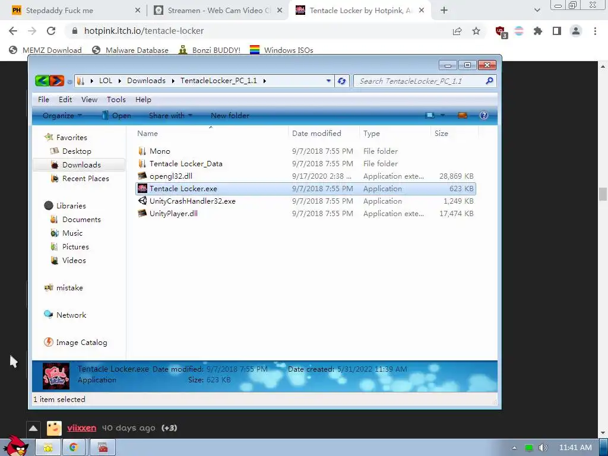Screen dimensions: 608x456
Task: Click the LOL breadcrumb segment
Action: [106, 81]
